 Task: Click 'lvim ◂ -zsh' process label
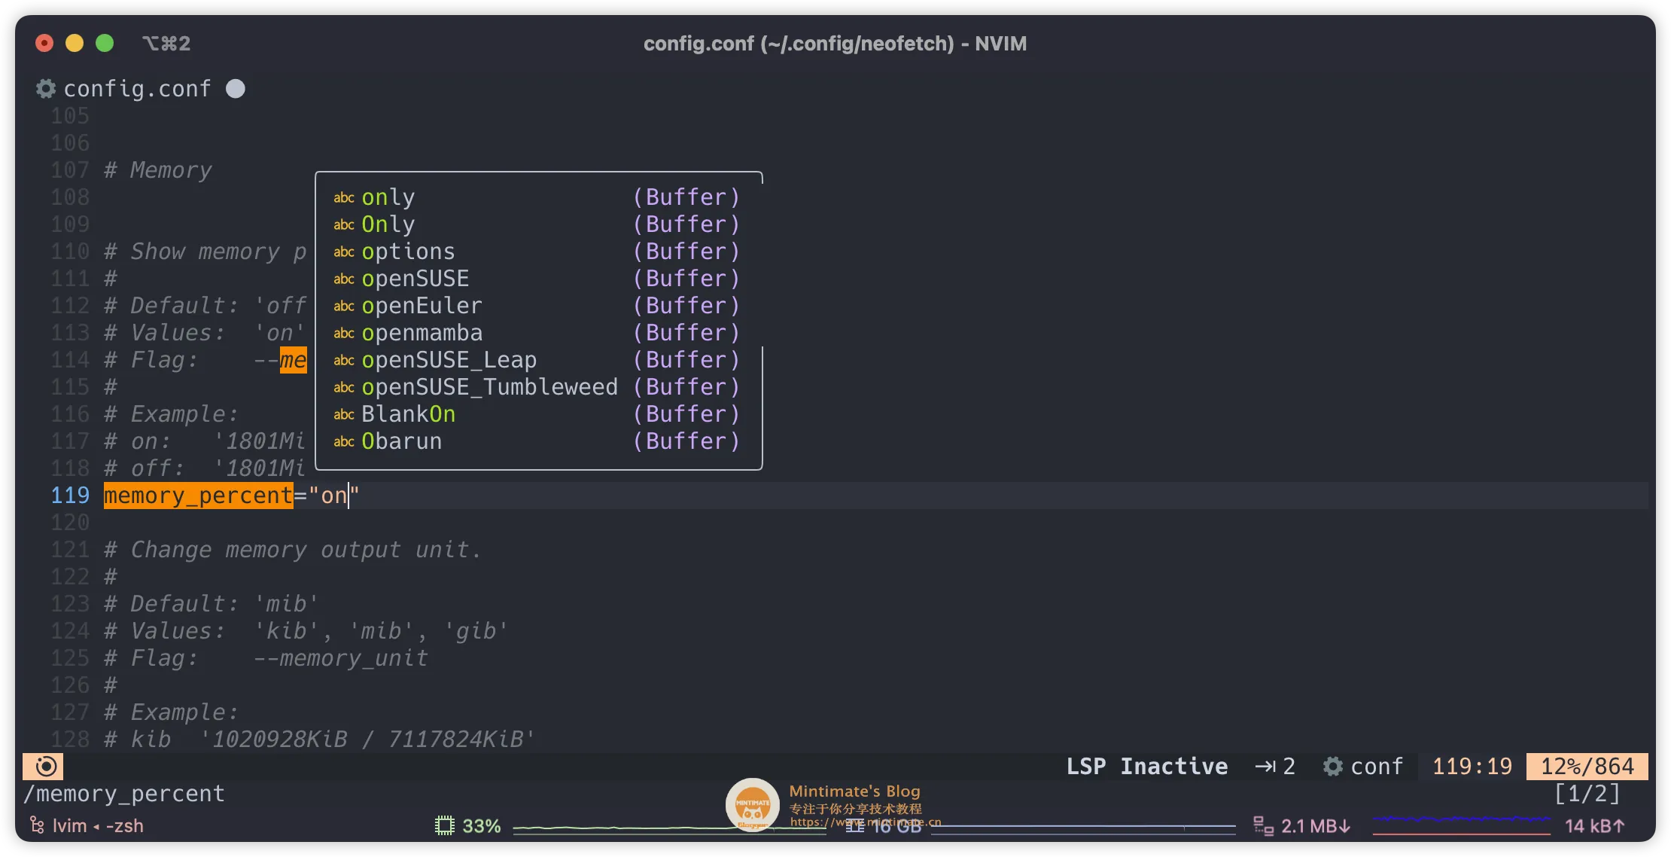(98, 826)
